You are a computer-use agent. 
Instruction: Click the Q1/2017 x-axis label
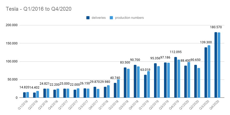pos(63,105)
